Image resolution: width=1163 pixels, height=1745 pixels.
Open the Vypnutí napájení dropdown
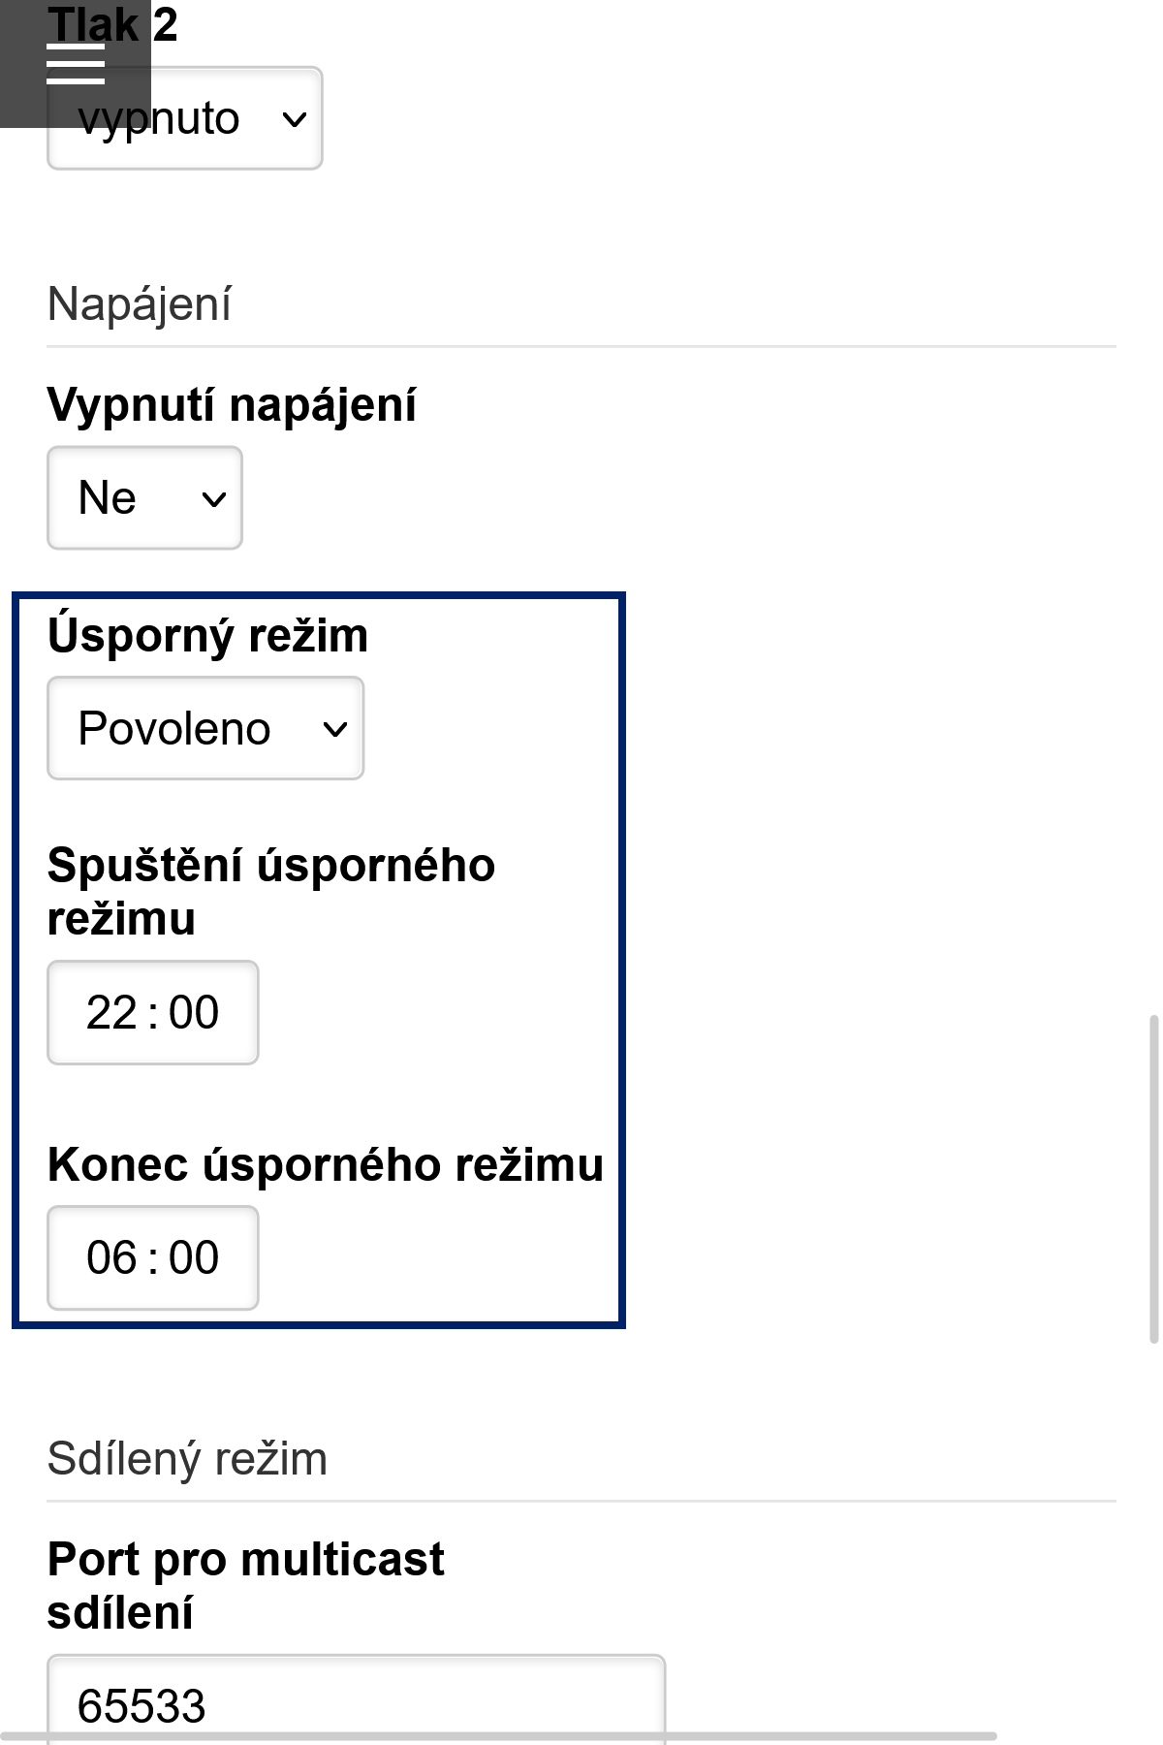143,497
